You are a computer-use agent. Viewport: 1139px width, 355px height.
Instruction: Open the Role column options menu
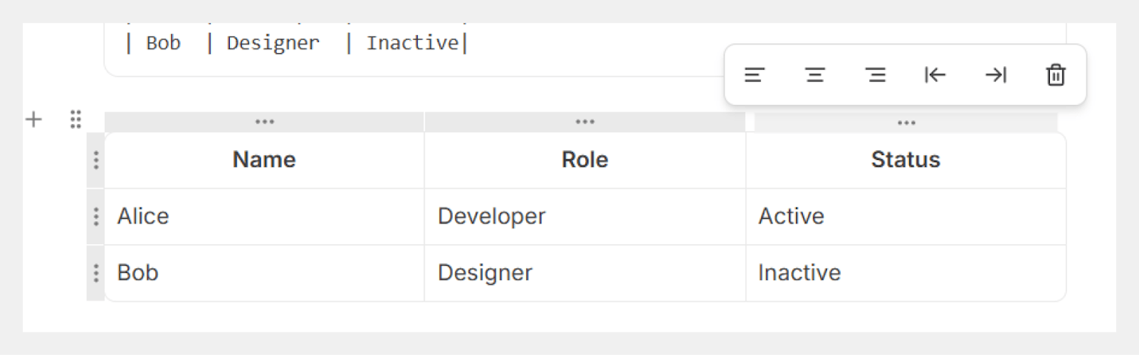(x=585, y=122)
